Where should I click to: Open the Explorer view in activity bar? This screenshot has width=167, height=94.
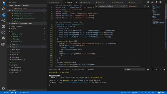tap(3, 3)
